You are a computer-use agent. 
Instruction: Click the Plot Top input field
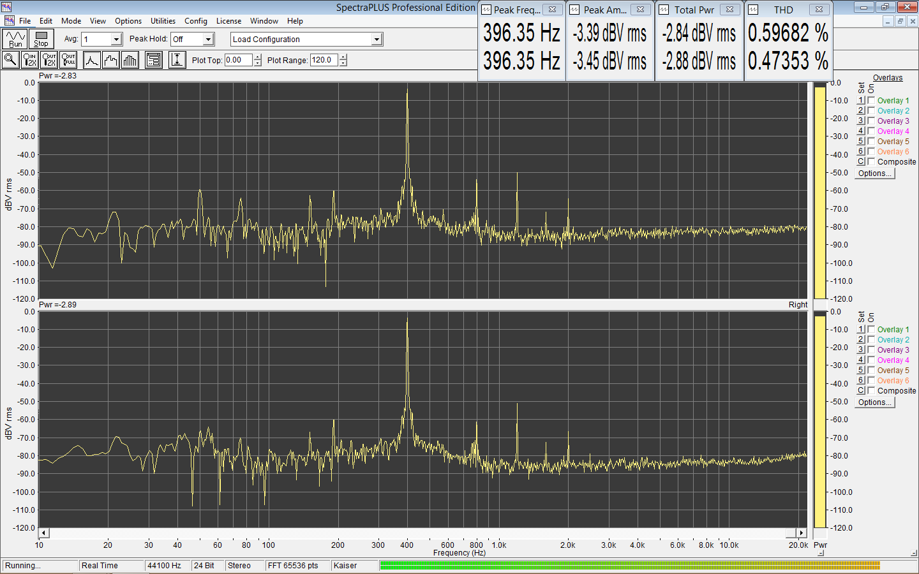(x=238, y=60)
